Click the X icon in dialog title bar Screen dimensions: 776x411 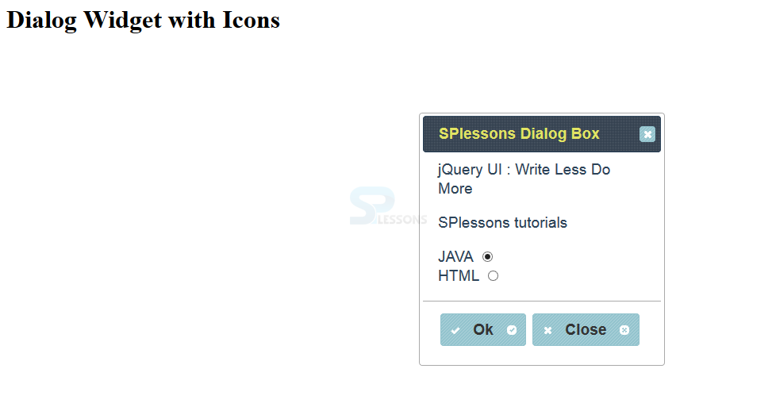(647, 134)
